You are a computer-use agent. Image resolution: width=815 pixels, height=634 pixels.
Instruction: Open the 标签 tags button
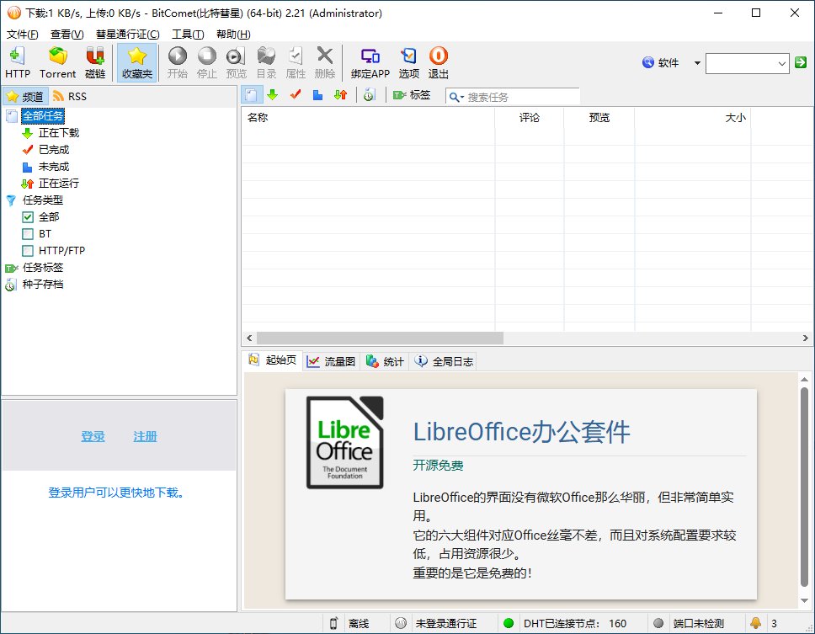[412, 95]
